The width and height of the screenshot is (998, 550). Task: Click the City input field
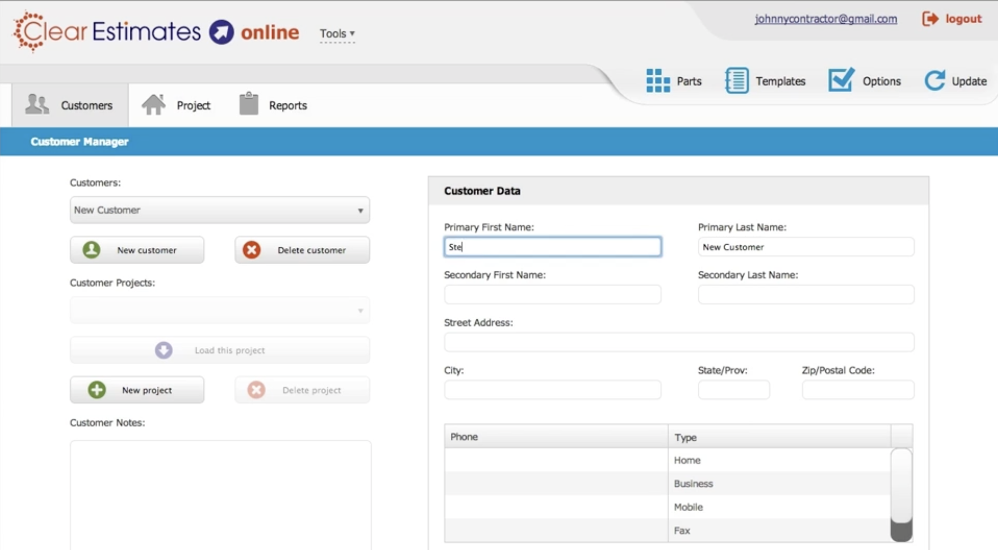[553, 390]
